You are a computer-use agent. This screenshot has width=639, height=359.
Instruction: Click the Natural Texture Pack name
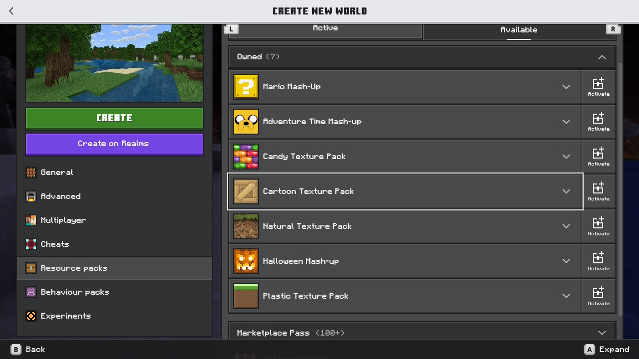tap(307, 226)
